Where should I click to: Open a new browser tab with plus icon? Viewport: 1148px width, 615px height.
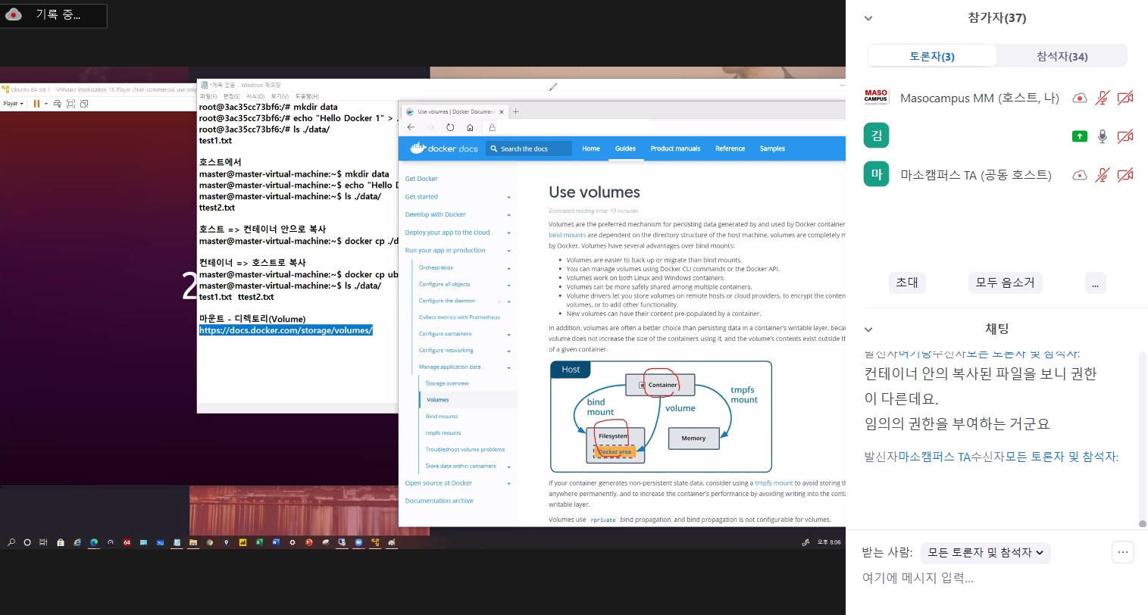pyautogui.click(x=516, y=111)
